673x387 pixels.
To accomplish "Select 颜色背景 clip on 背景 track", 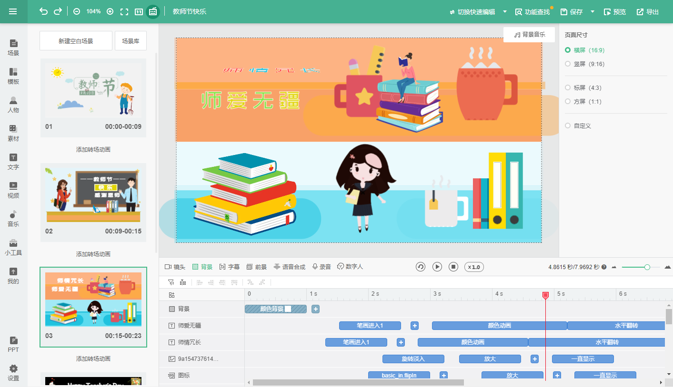I will [276, 309].
